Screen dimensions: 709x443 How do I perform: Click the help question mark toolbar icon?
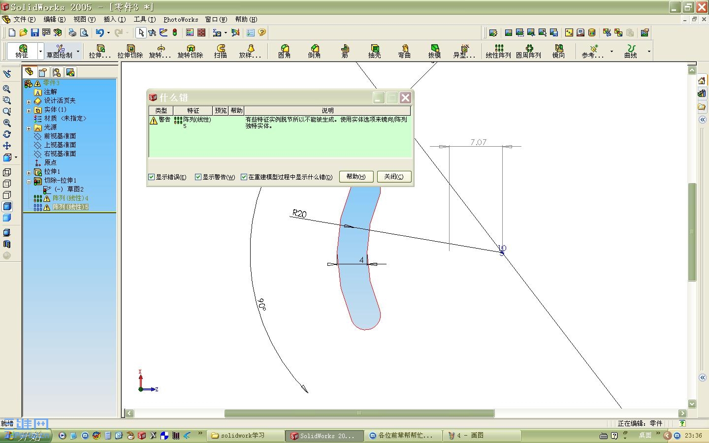pyautogui.click(x=262, y=32)
